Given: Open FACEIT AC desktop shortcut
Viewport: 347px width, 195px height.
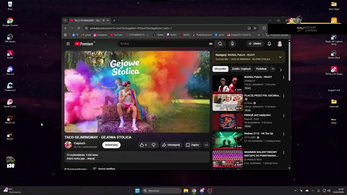Looking at the screenshot, I should pyautogui.click(x=10, y=119).
